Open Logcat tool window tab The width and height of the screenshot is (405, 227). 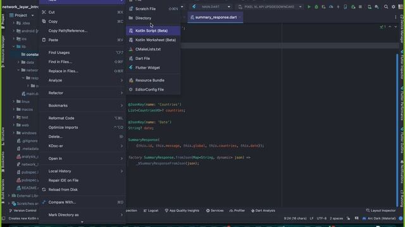151,211
